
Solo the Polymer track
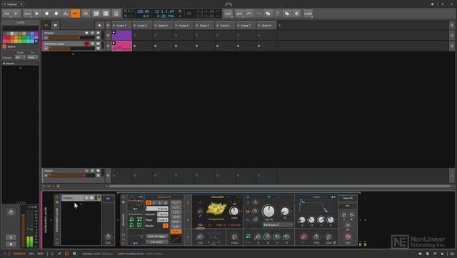tap(93, 33)
